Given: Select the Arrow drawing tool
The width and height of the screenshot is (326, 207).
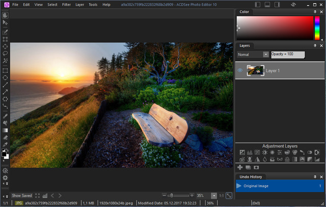Looking at the screenshot, I should 5,92.
